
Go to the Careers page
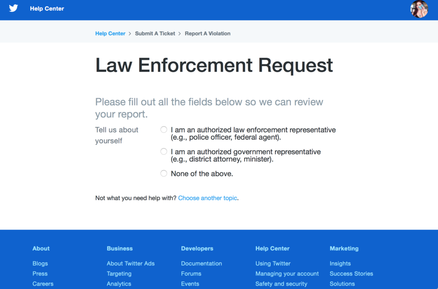point(43,283)
